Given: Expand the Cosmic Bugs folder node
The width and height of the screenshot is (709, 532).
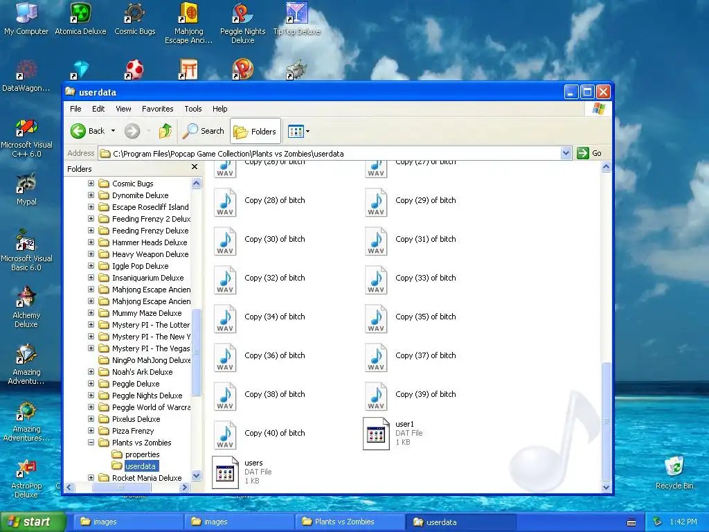Looking at the screenshot, I should pos(91,183).
